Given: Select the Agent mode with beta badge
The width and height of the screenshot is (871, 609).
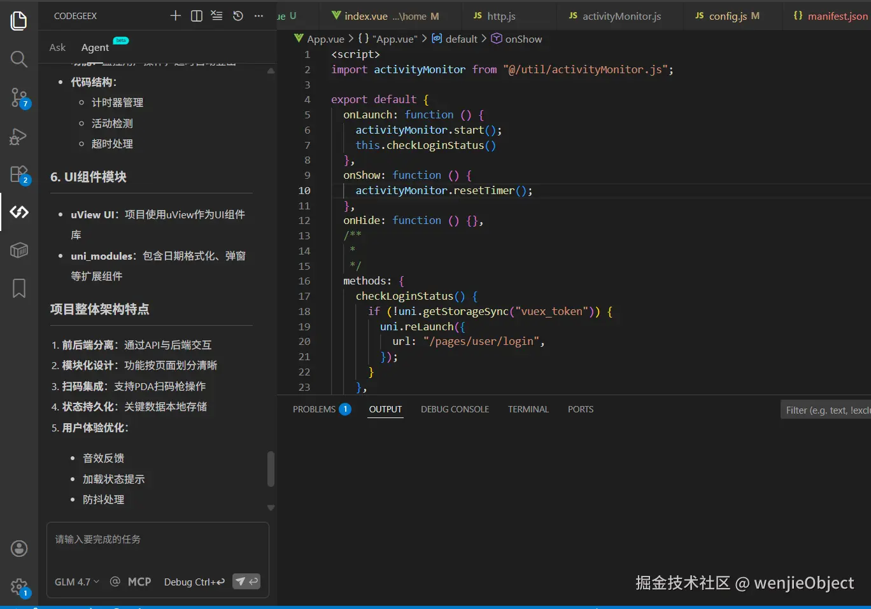Looking at the screenshot, I should pyautogui.click(x=94, y=46).
